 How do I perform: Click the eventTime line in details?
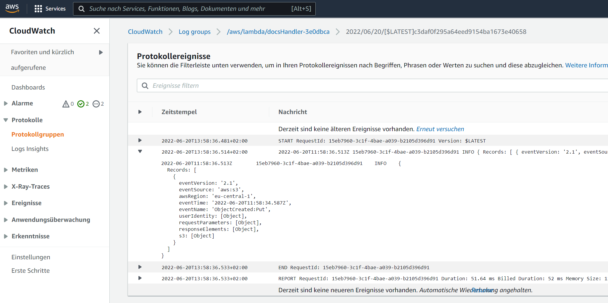point(235,203)
